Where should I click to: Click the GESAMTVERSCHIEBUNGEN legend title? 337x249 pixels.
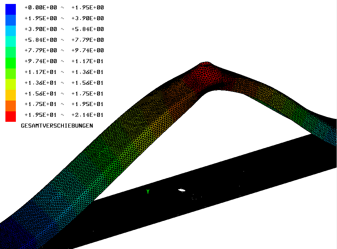point(57,125)
